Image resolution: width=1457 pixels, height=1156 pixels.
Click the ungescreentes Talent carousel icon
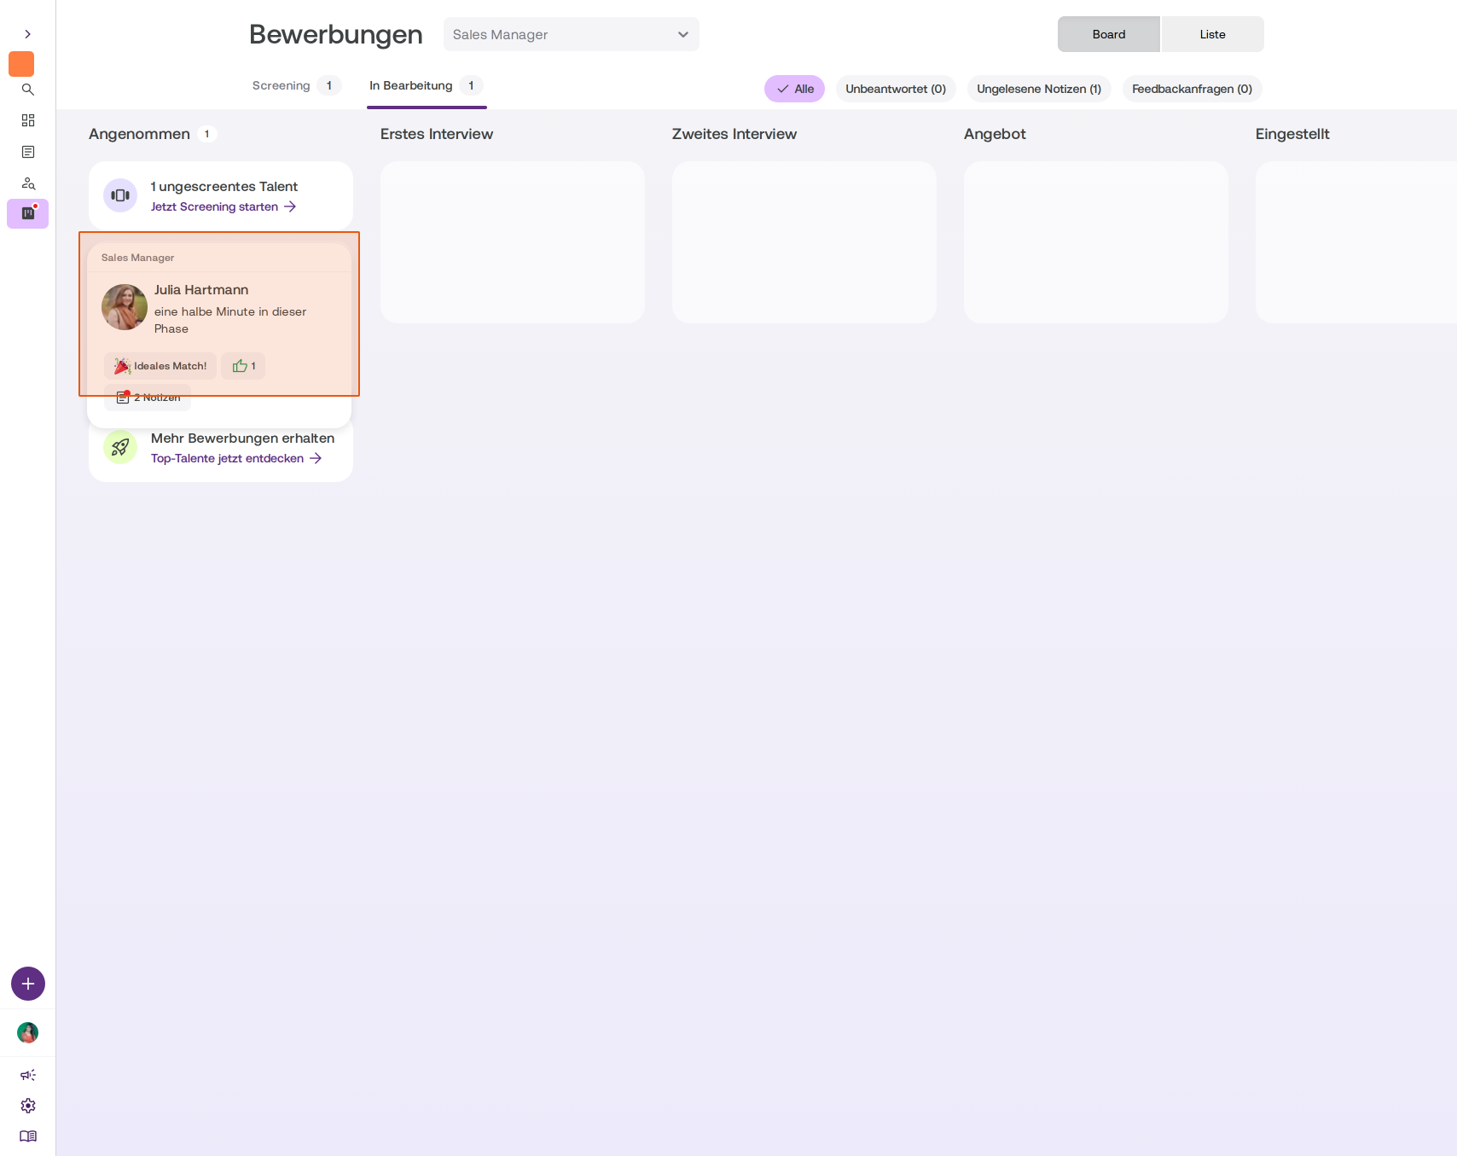pyautogui.click(x=120, y=195)
